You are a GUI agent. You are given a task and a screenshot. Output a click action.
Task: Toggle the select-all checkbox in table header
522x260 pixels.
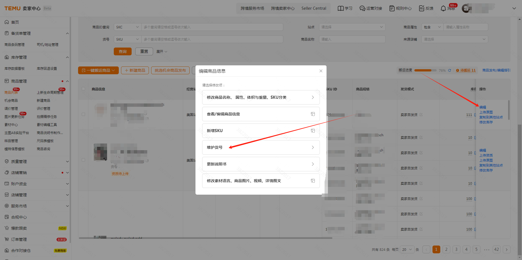pos(83,89)
